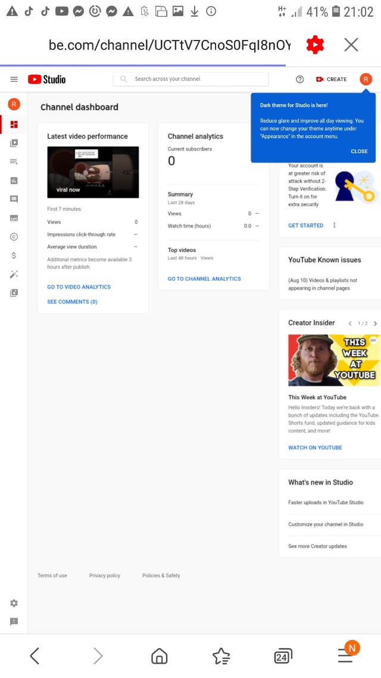Select the Dashboard sidebar icon

[x=14, y=125]
